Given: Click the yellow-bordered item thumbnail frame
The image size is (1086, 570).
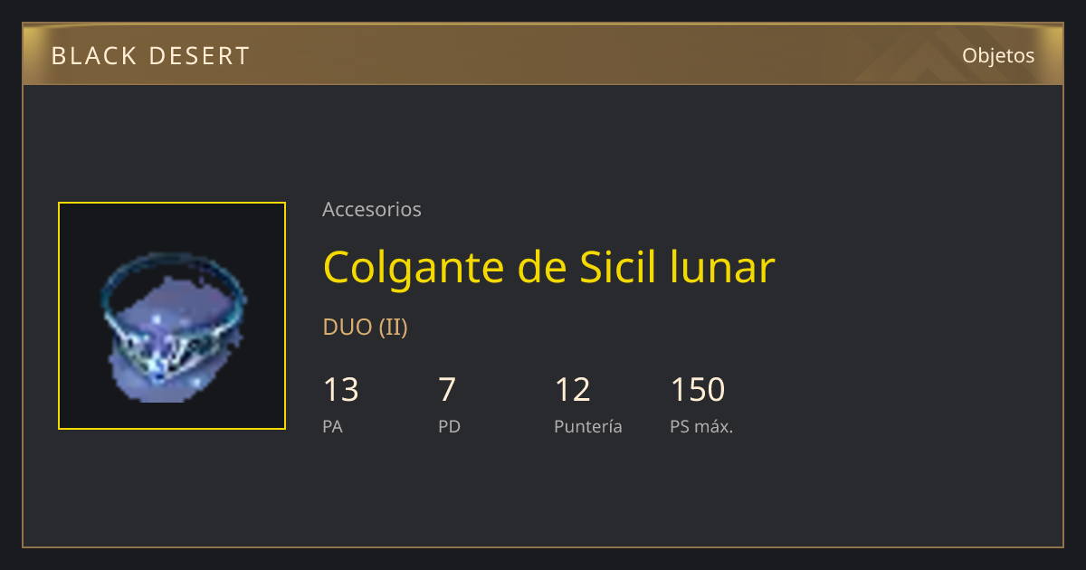Looking at the screenshot, I should (172, 316).
